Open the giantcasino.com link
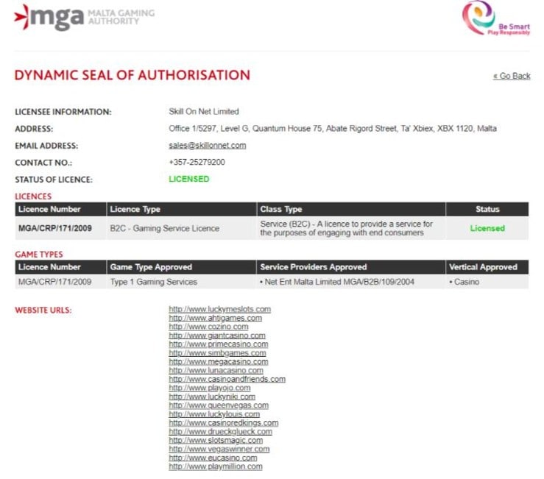The width and height of the screenshot is (544, 479). point(217,336)
